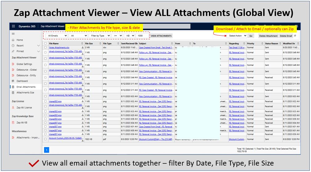Click the Go button

251,36
